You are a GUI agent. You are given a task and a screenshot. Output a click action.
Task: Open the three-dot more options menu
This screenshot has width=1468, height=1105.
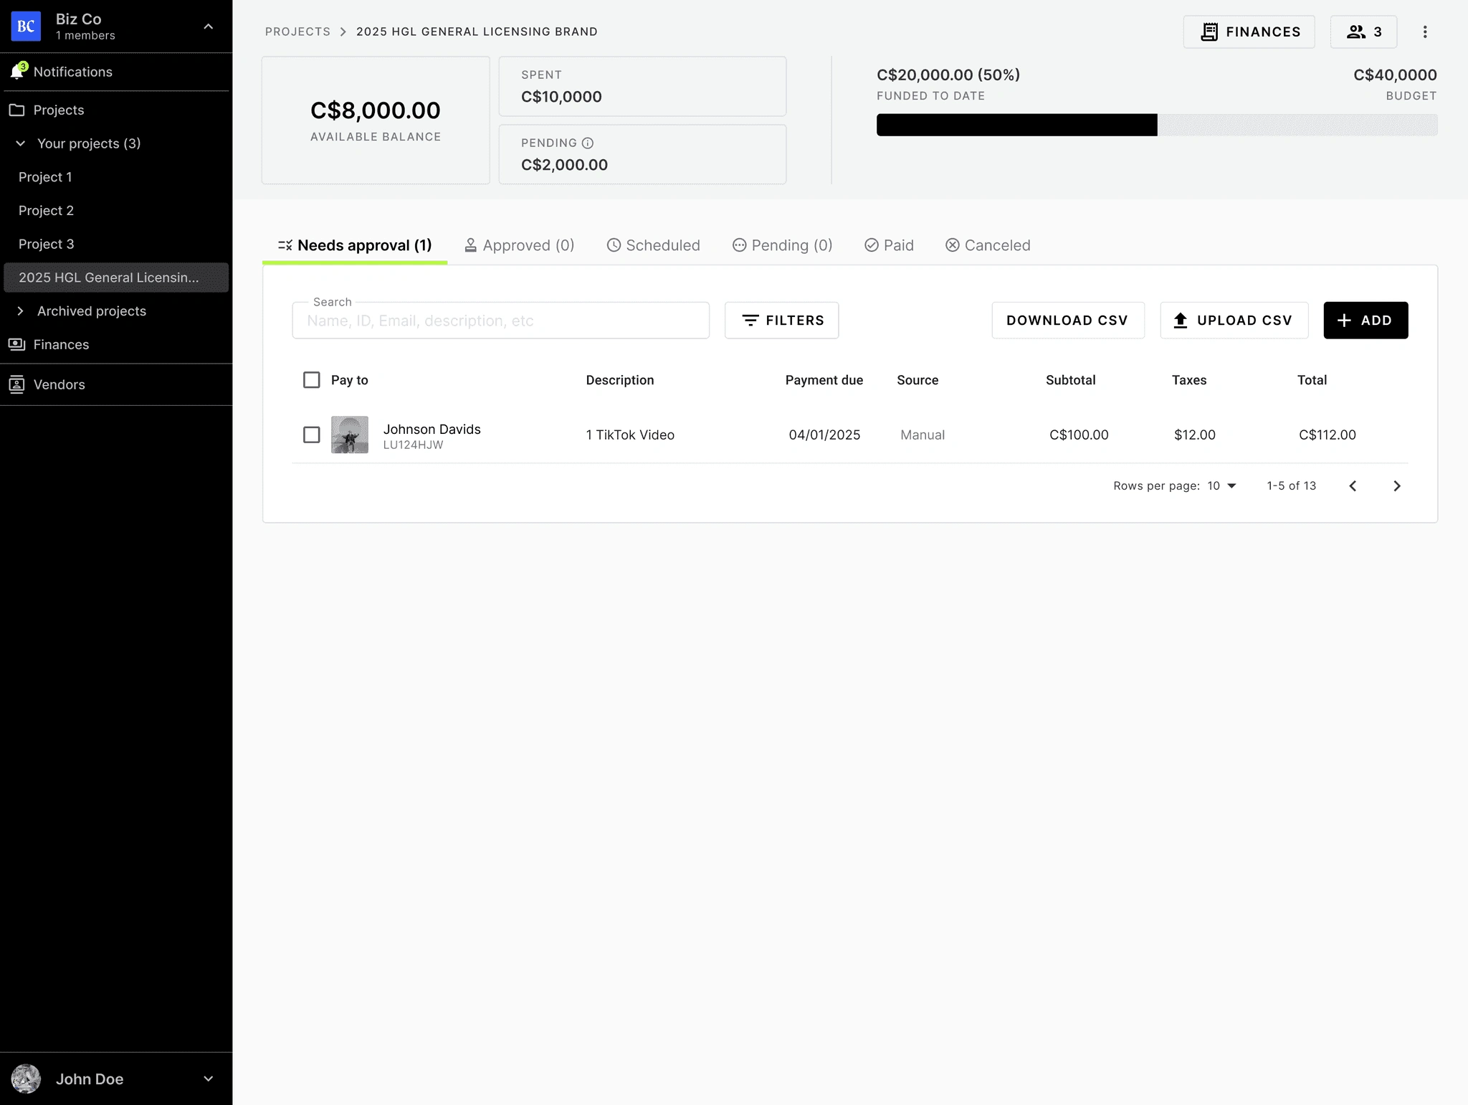[1424, 32]
